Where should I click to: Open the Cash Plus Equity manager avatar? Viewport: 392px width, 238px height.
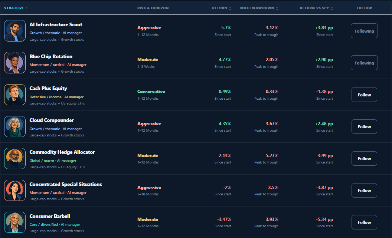click(15, 95)
